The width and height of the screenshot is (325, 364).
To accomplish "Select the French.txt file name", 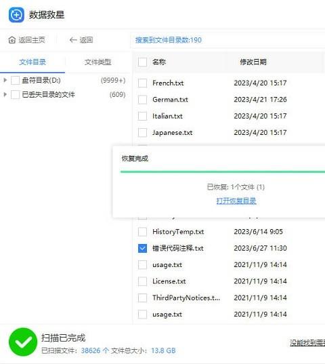I will click(x=168, y=83).
